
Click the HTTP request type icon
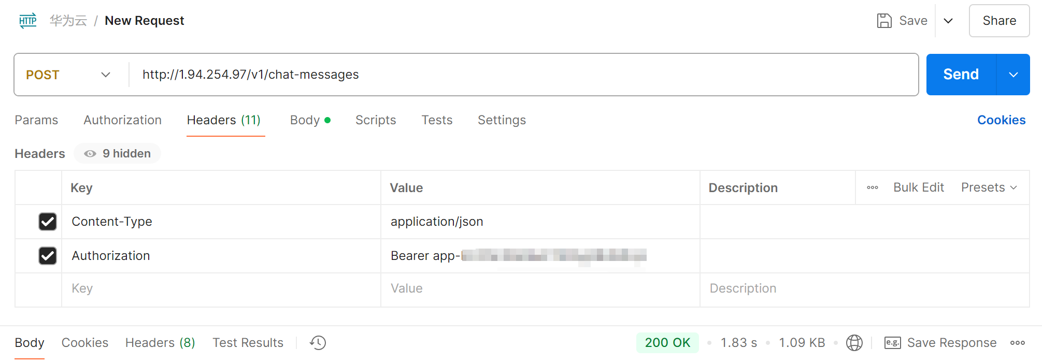(x=28, y=21)
